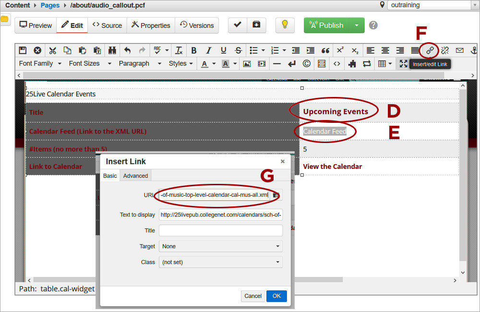This screenshot has height=312, width=480.
Task: Open the Styles dropdown
Action: [180, 64]
